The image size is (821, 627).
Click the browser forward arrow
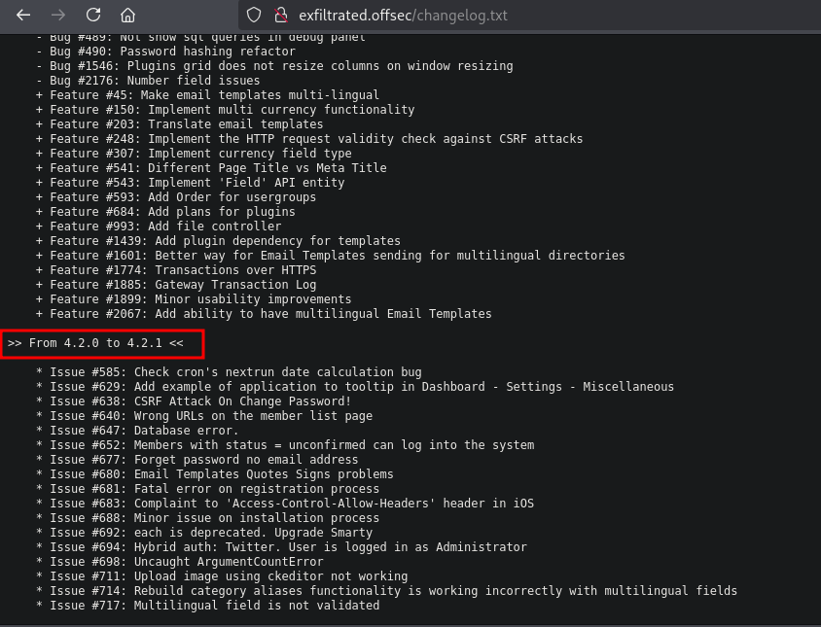58,16
